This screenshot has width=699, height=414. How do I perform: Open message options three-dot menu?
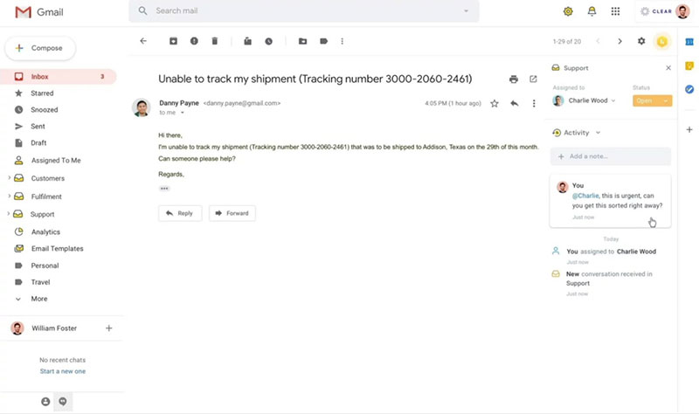click(x=534, y=103)
